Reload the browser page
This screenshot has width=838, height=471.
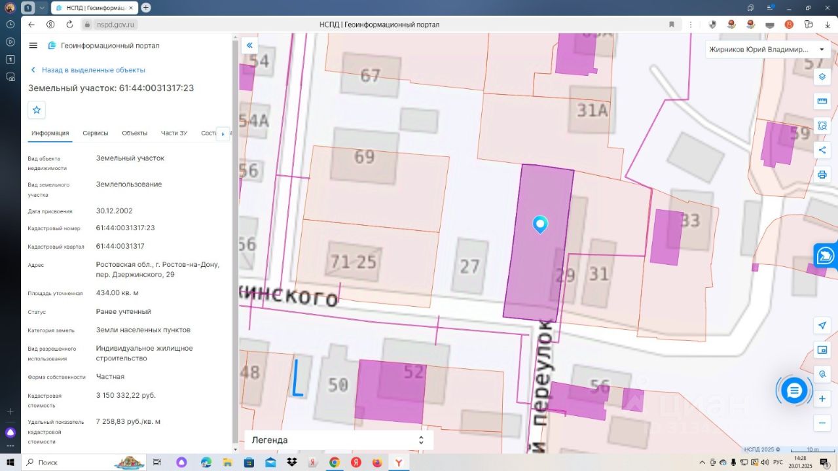[x=70, y=24]
